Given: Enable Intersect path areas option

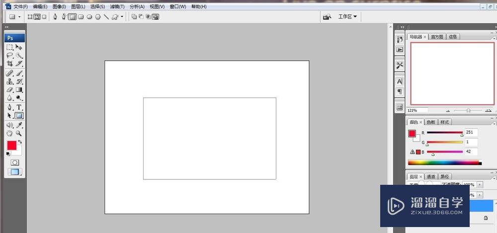Looking at the screenshot, I should pos(148,17).
